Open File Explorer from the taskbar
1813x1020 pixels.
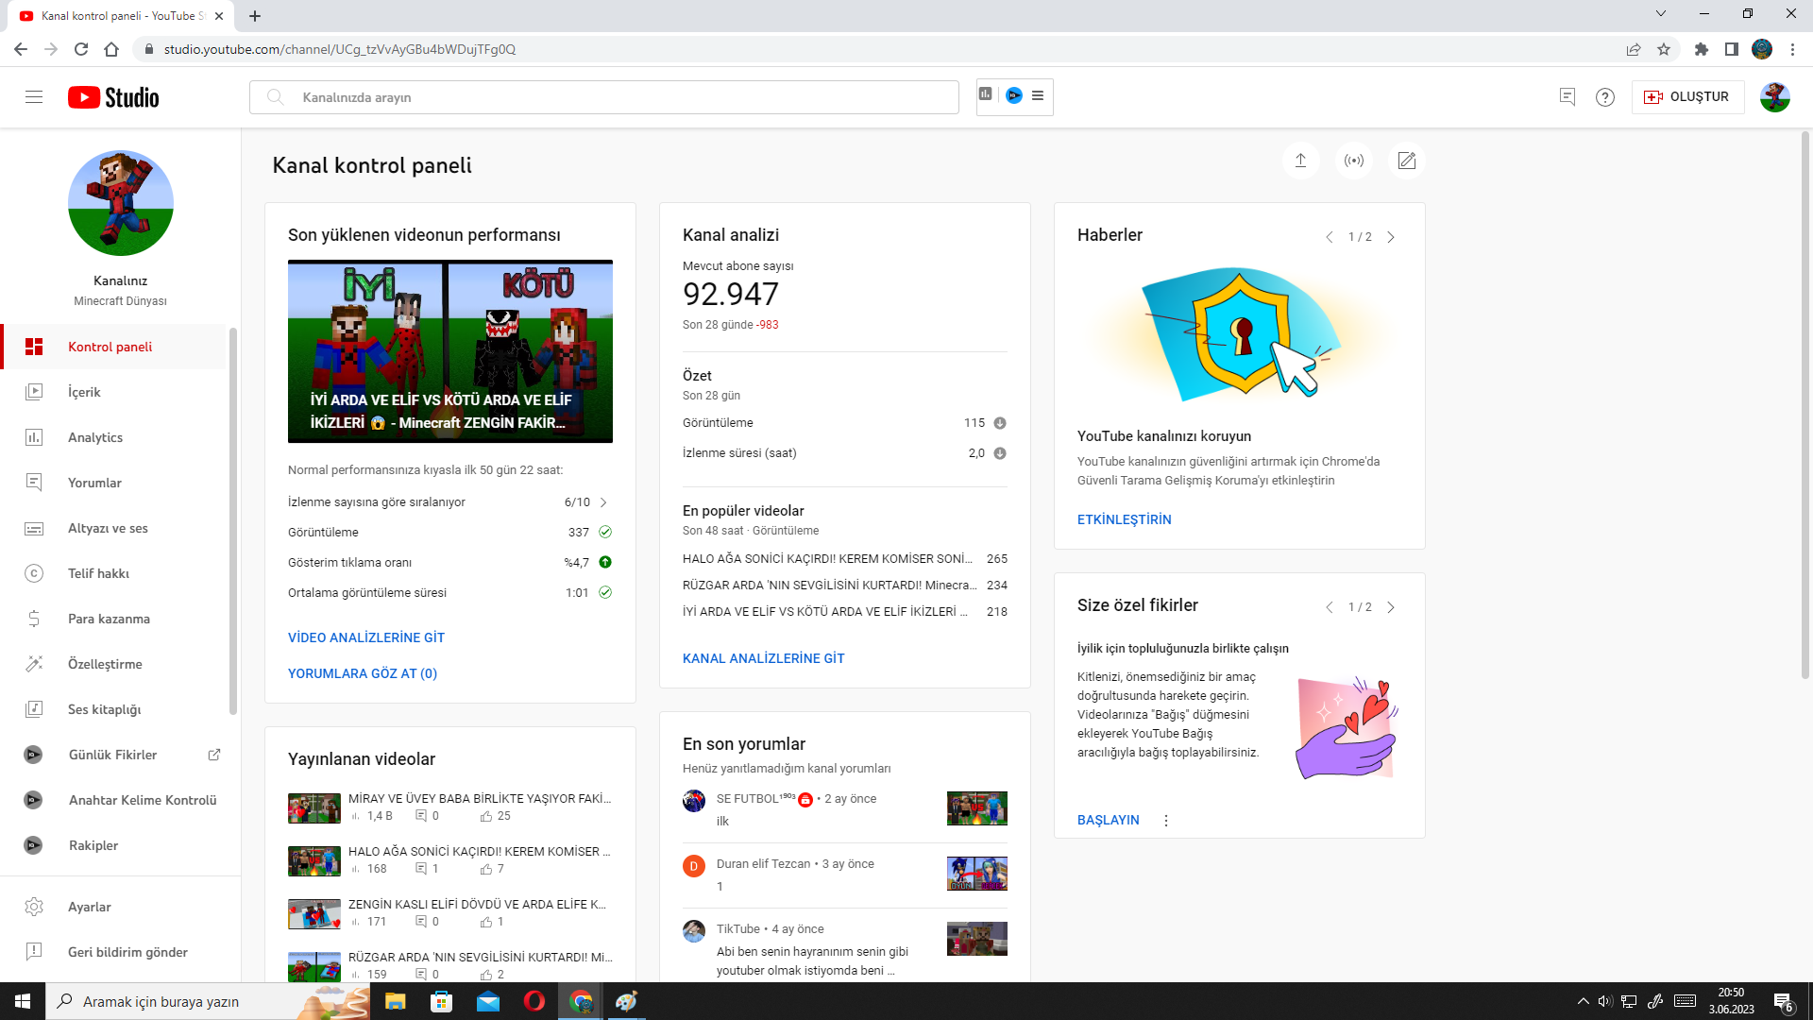tap(395, 1001)
